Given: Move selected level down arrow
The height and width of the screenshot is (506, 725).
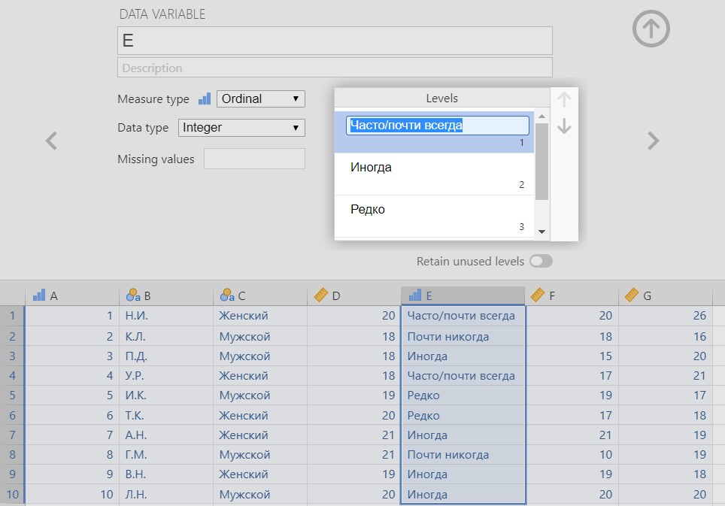Looking at the screenshot, I should coord(564,126).
